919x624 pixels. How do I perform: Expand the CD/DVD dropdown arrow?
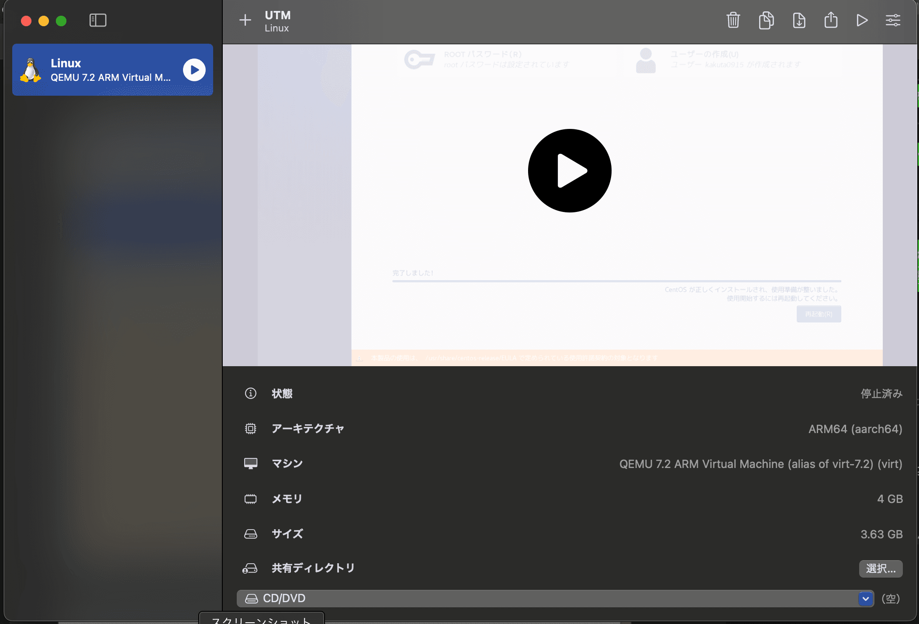(x=865, y=599)
